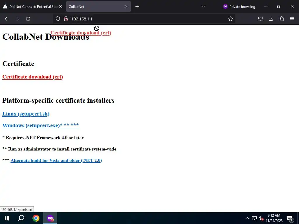The height and width of the screenshot is (224, 299).
Task: Bookmark this page with the star icon
Action: click(231, 19)
